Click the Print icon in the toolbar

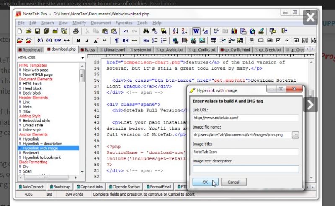coord(76,31)
